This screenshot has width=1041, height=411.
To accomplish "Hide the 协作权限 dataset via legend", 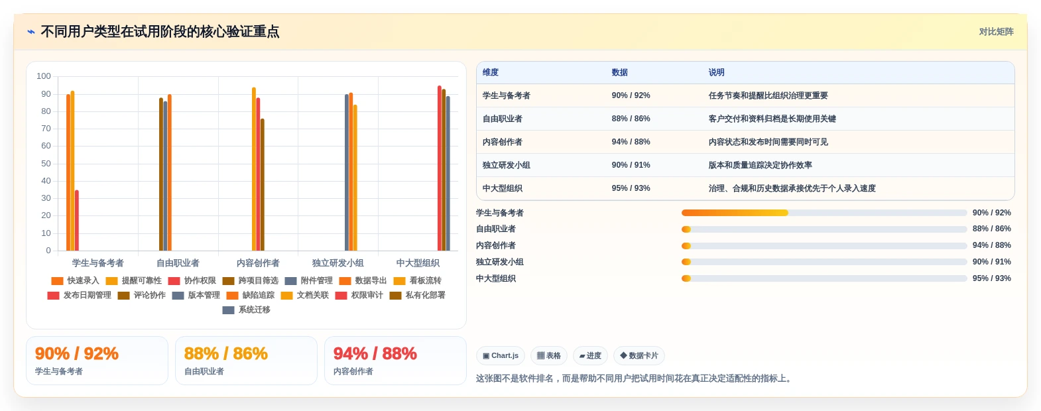I will 192,281.
